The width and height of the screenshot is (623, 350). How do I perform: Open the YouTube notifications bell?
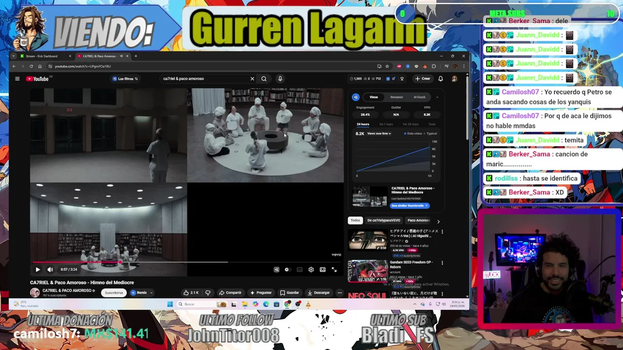click(x=440, y=79)
